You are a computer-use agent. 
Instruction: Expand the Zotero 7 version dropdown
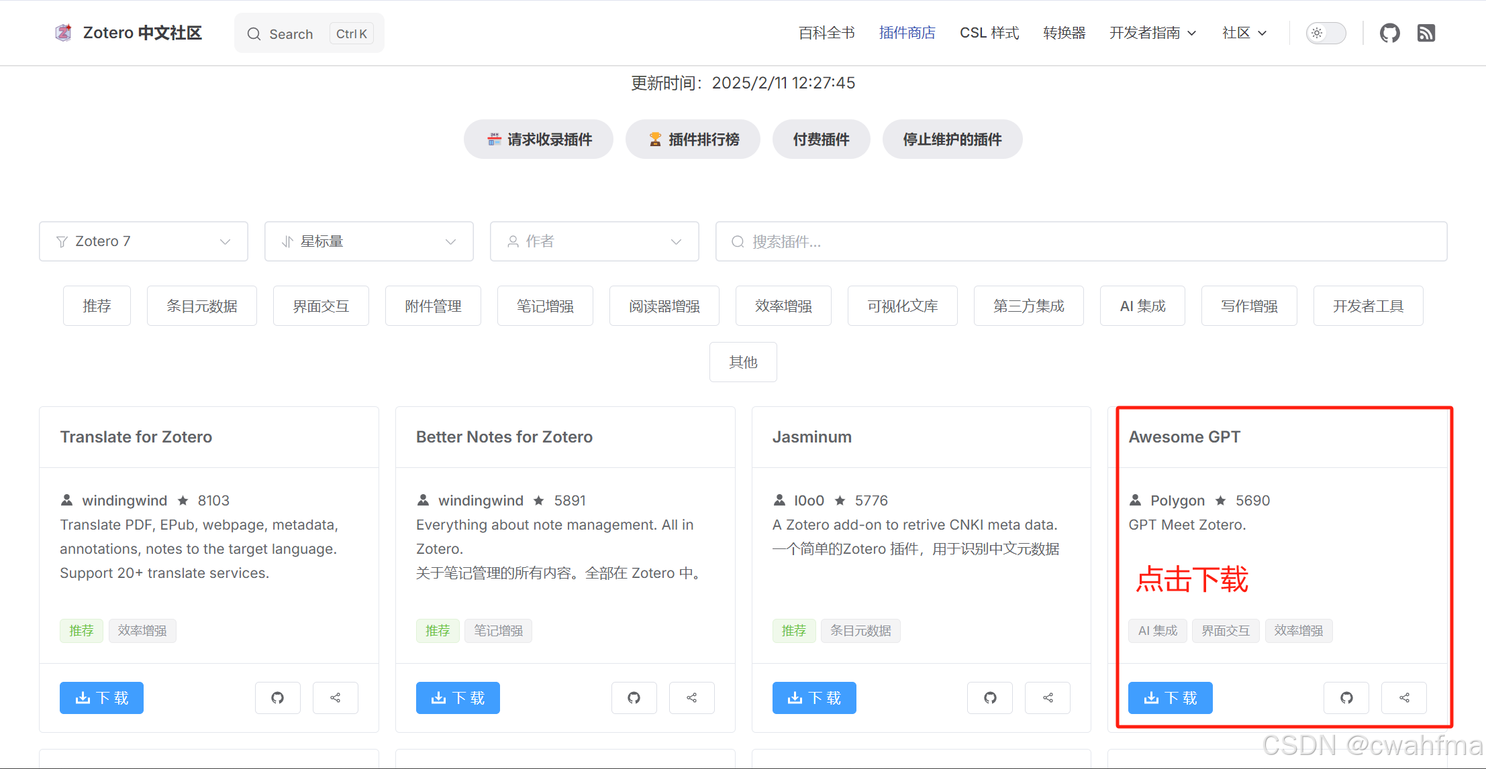143,241
